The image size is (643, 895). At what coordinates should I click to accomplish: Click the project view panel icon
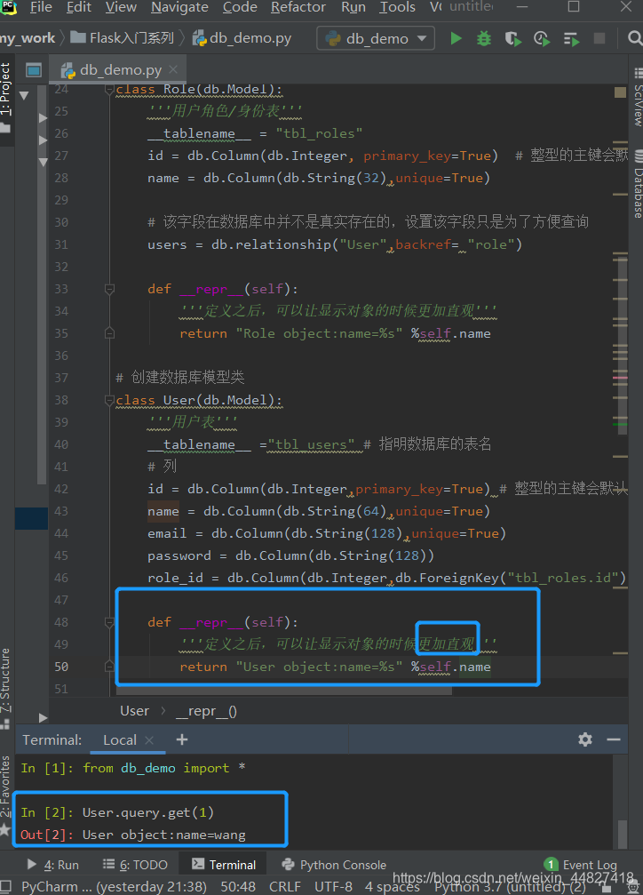tap(34, 70)
